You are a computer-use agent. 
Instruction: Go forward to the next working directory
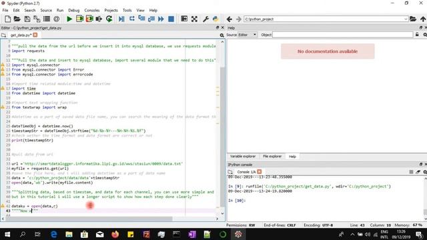click(x=239, y=19)
